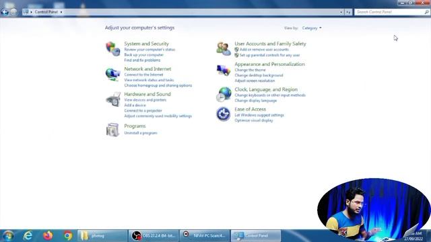
Task: Click the Add a device link
Action: click(135, 106)
